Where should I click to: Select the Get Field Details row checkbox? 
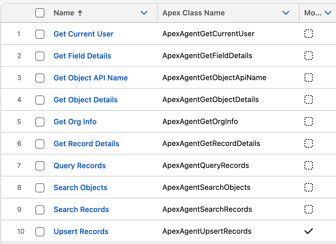40,56
